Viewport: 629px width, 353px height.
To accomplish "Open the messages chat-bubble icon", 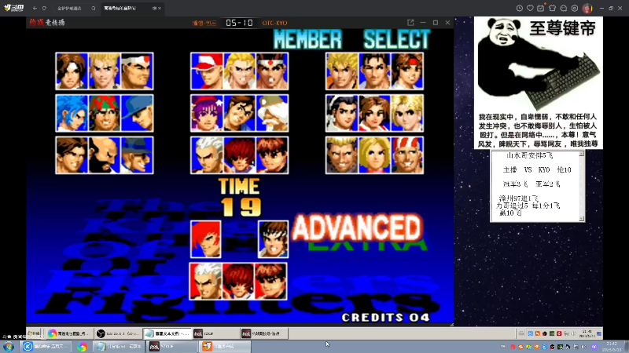I will [x=563, y=8].
